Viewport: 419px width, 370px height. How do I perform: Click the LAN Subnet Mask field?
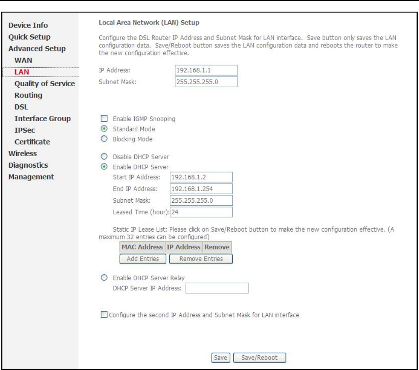coord(206,82)
